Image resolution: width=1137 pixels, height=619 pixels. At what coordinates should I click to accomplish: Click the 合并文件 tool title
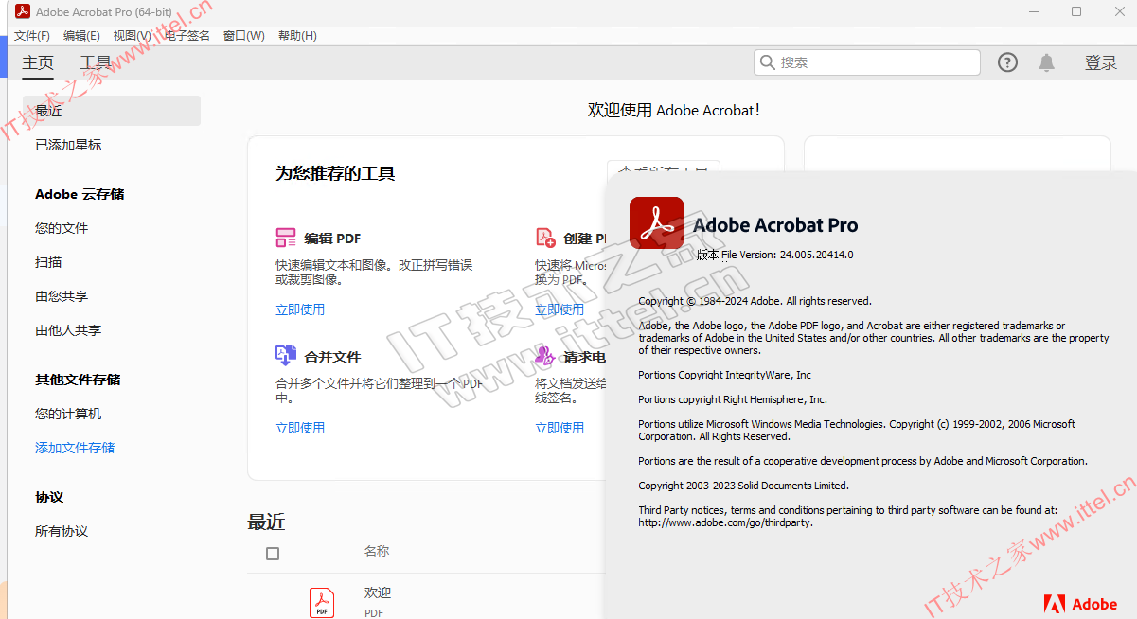(x=332, y=357)
